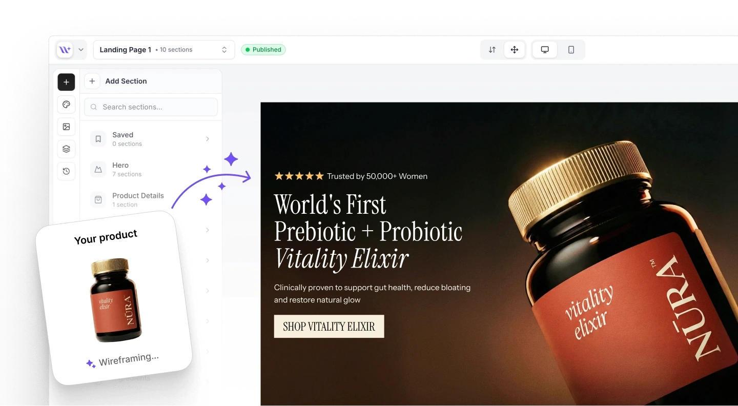Open the image media sidebar icon
The height and width of the screenshot is (406, 738).
[x=67, y=127]
